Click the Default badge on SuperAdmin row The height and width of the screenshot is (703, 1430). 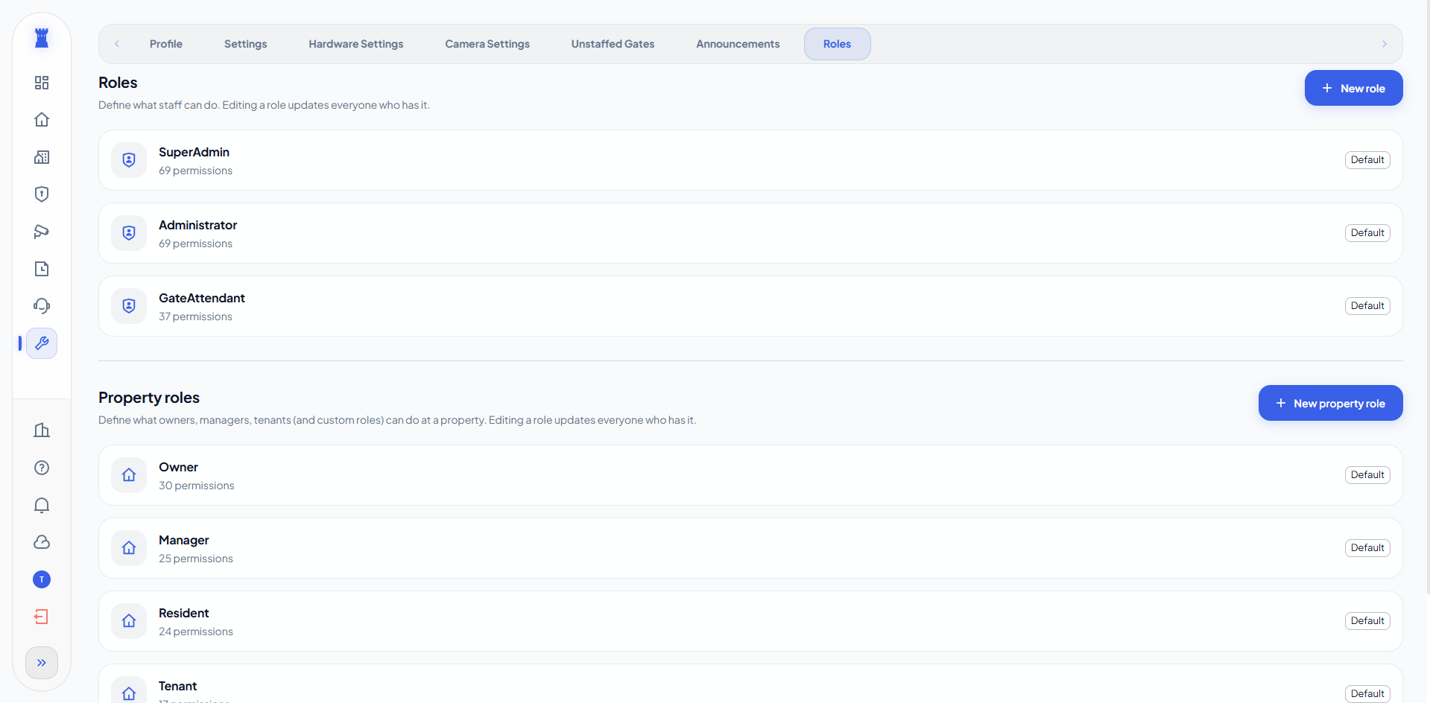pos(1367,160)
